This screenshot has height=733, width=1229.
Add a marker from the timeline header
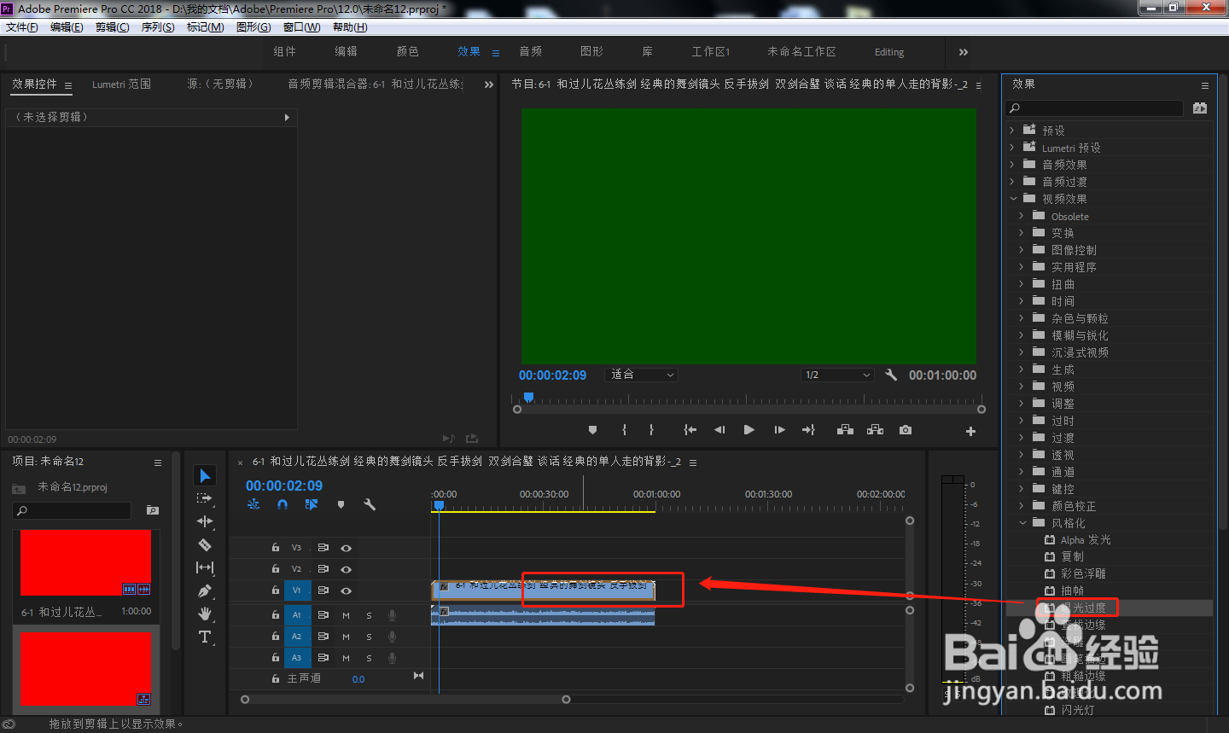click(341, 504)
